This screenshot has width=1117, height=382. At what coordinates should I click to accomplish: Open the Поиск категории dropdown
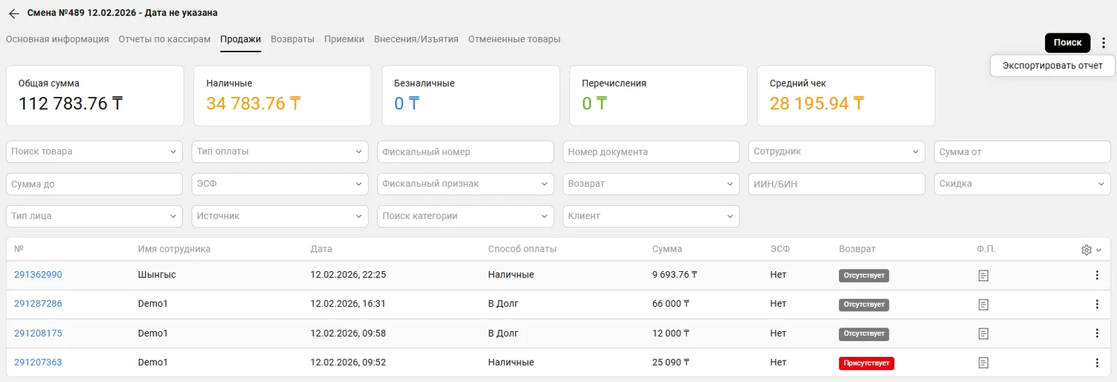(x=465, y=216)
